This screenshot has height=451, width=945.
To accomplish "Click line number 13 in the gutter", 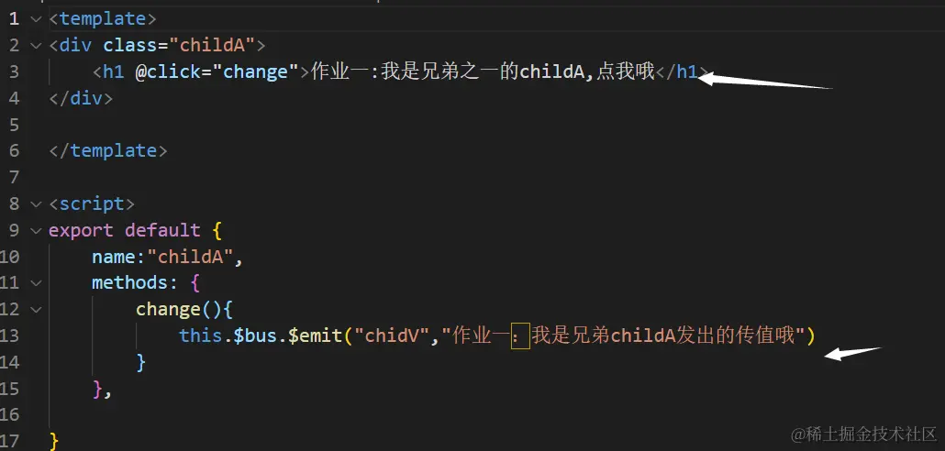I will point(10,335).
